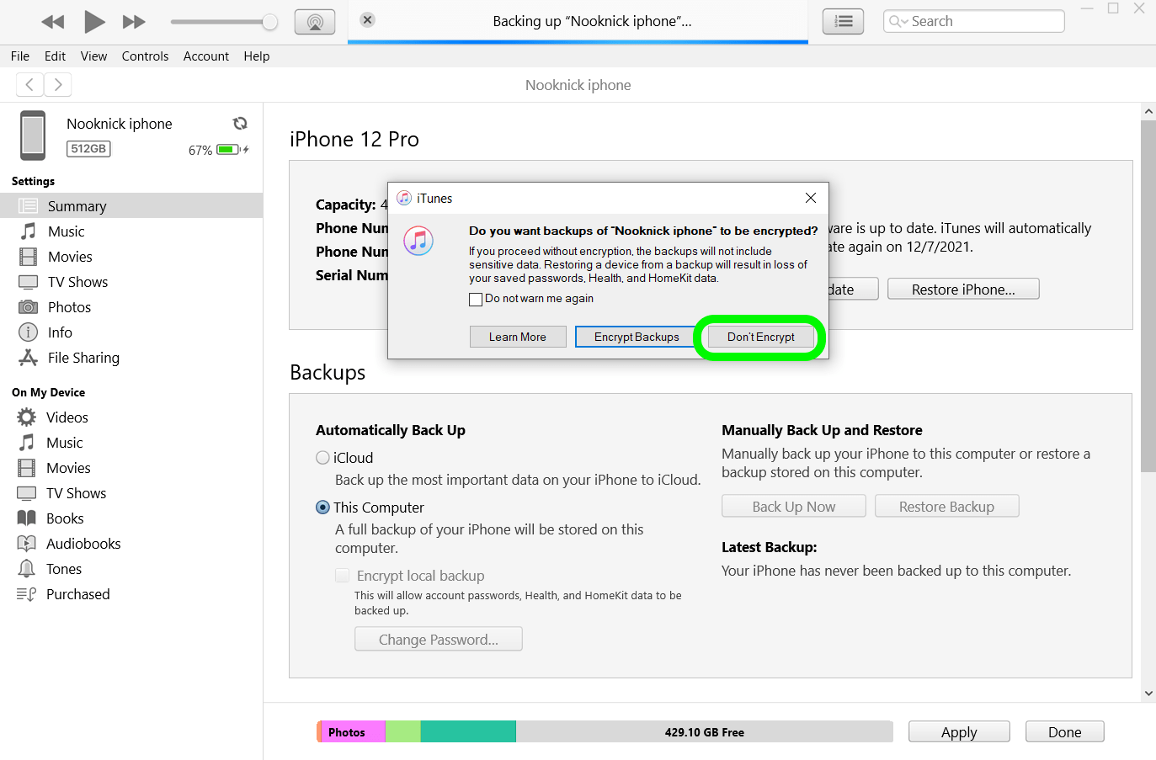This screenshot has width=1156, height=760.
Task: Select the iCloud backup radio button
Action: [322, 458]
